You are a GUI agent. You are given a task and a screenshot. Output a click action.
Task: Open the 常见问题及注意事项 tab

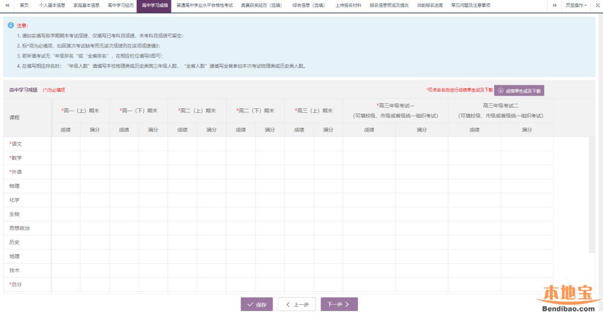pyautogui.click(x=471, y=5)
